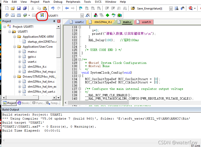Click the Project tree scroll up arrow
Image resolution: width=201 pixels, height=147 pixels.
click(58, 27)
